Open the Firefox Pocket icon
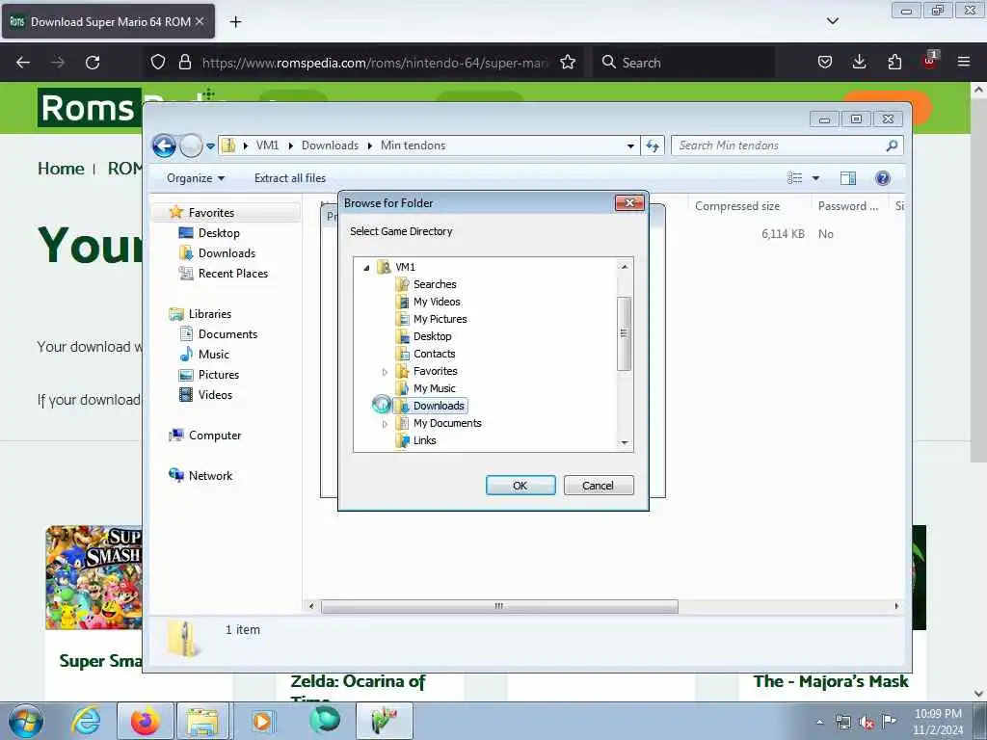 click(825, 63)
